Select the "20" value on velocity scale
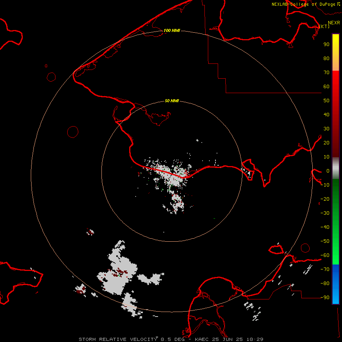 (x=326, y=143)
